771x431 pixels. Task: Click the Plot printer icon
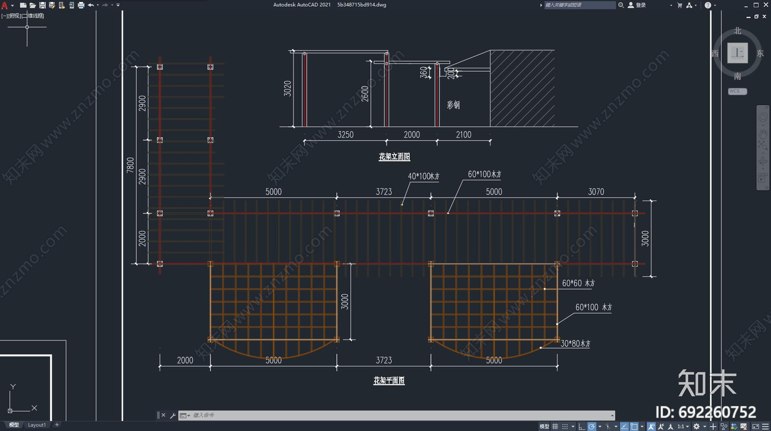click(81, 5)
